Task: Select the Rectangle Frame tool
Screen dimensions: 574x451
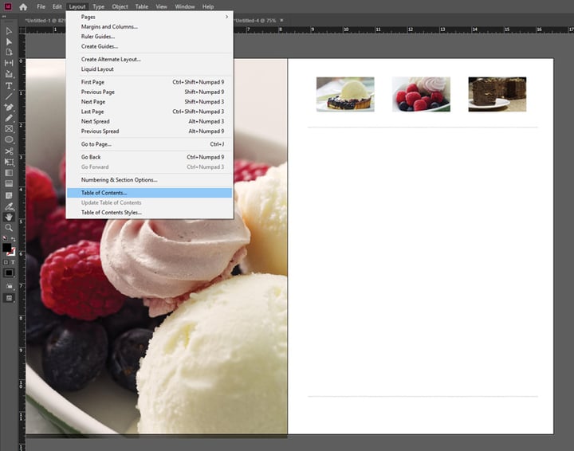Action: click(9, 129)
